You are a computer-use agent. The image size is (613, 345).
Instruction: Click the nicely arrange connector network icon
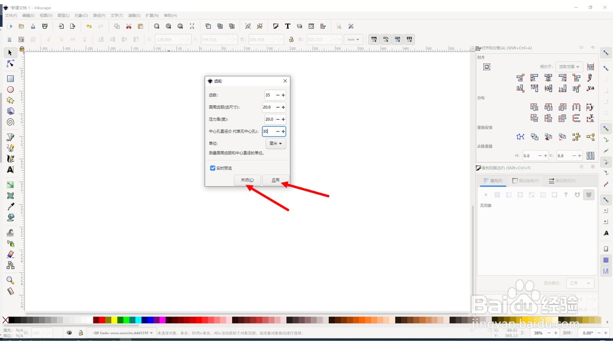(520, 137)
